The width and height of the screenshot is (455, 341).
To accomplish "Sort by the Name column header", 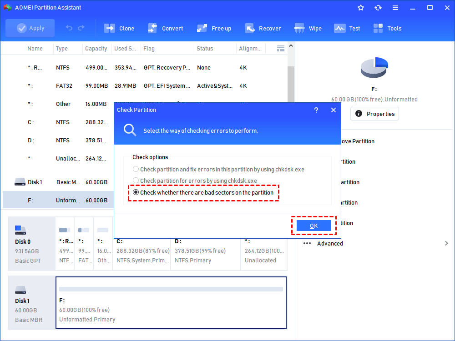I will click(x=35, y=49).
